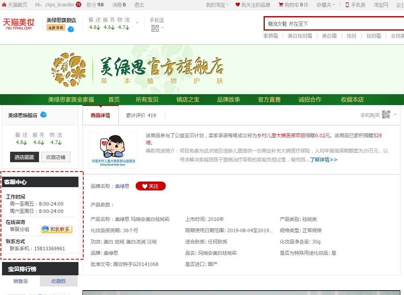Image resolution: width=404 pixels, height=295 pixels.
Task: Select the 商品详情 tab
Action: tap(101, 115)
